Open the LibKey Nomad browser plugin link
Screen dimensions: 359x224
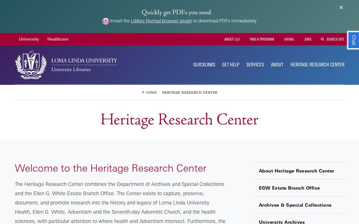tap(162, 21)
